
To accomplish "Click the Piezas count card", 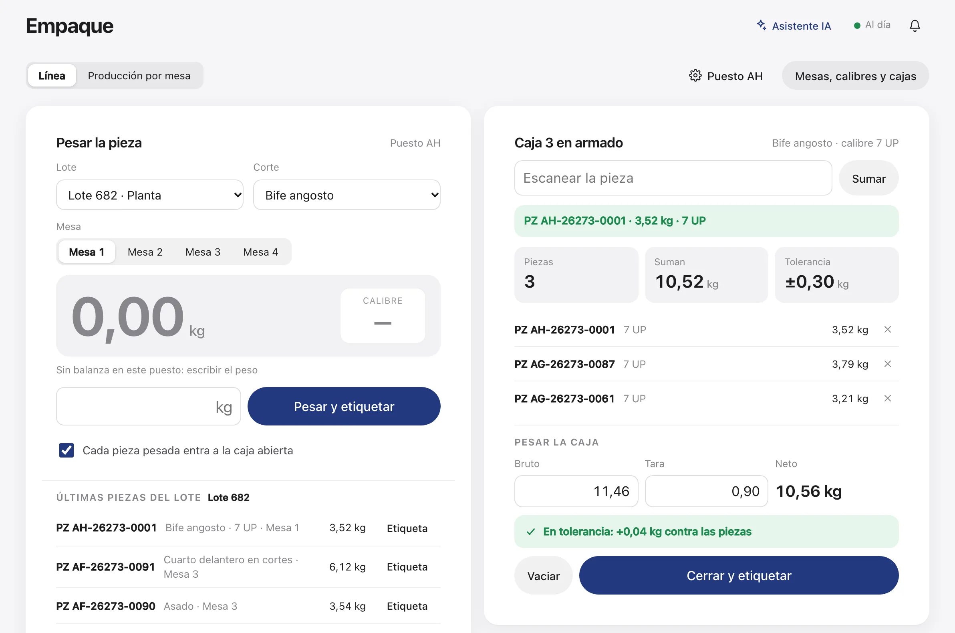I will tap(576, 274).
